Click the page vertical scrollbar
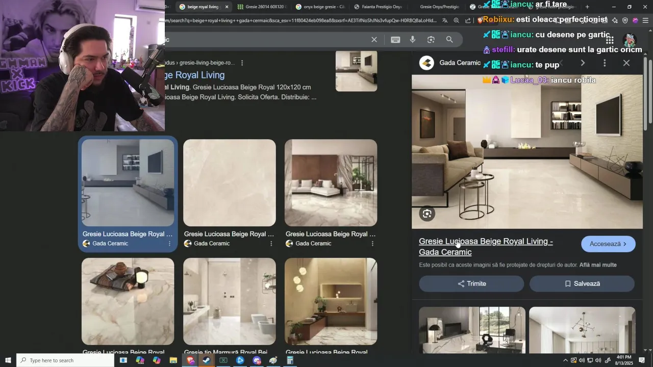The height and width of the screenshot is (367, 653). 650,92
